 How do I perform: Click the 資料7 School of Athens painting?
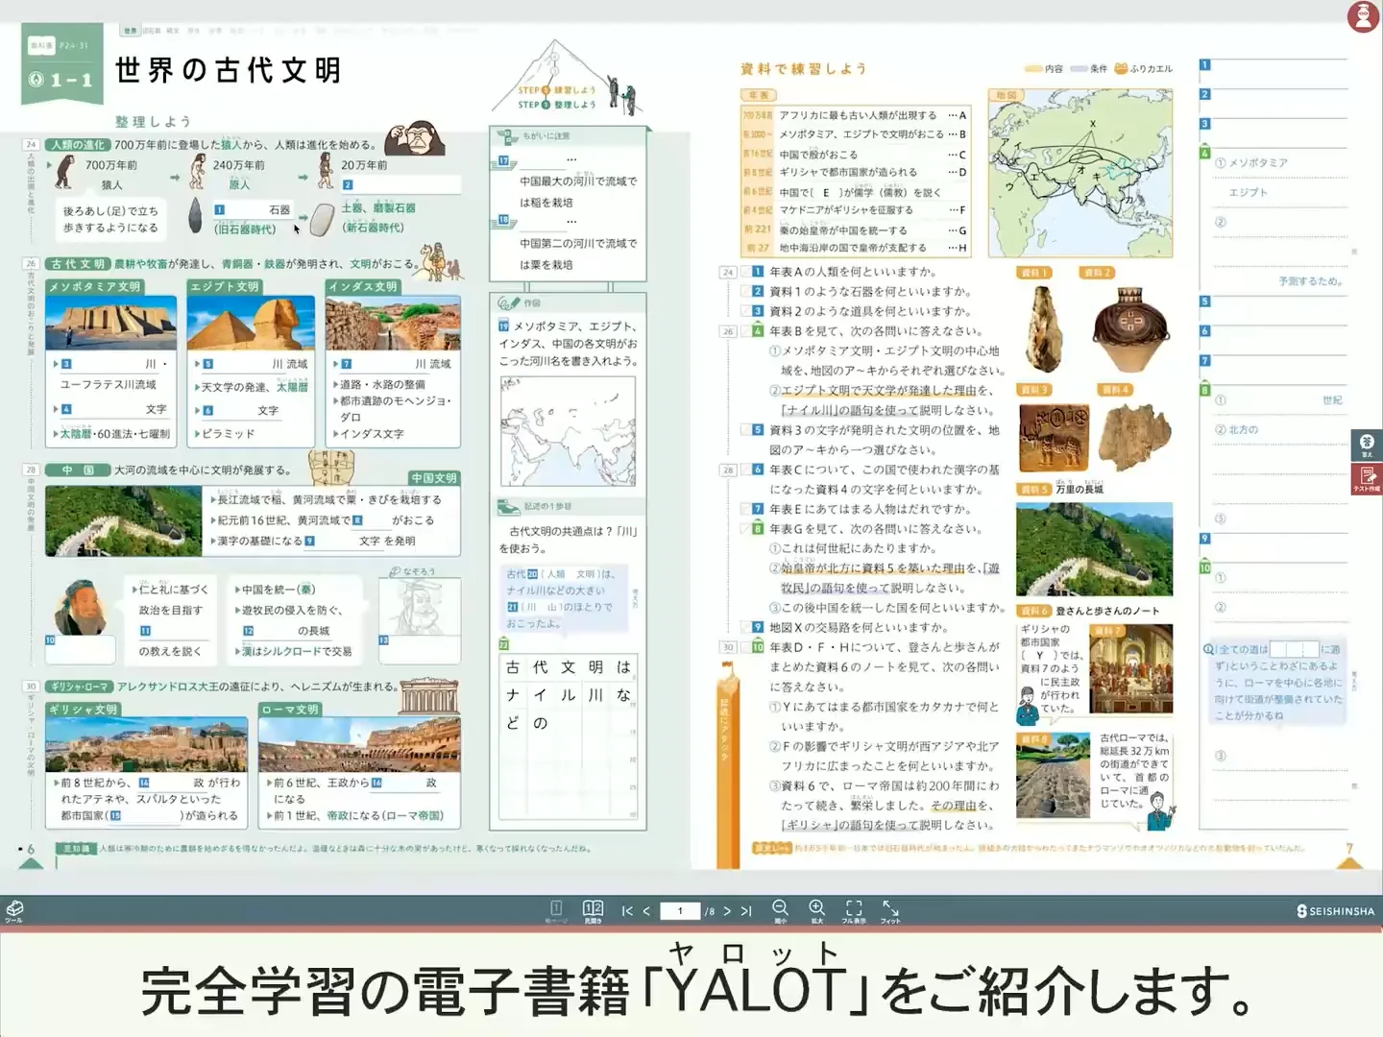point(1130,669)
